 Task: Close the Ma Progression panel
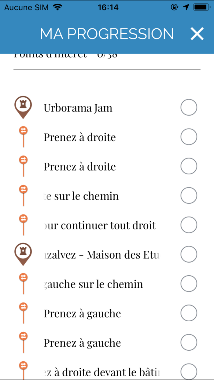(x=197, y=34)
